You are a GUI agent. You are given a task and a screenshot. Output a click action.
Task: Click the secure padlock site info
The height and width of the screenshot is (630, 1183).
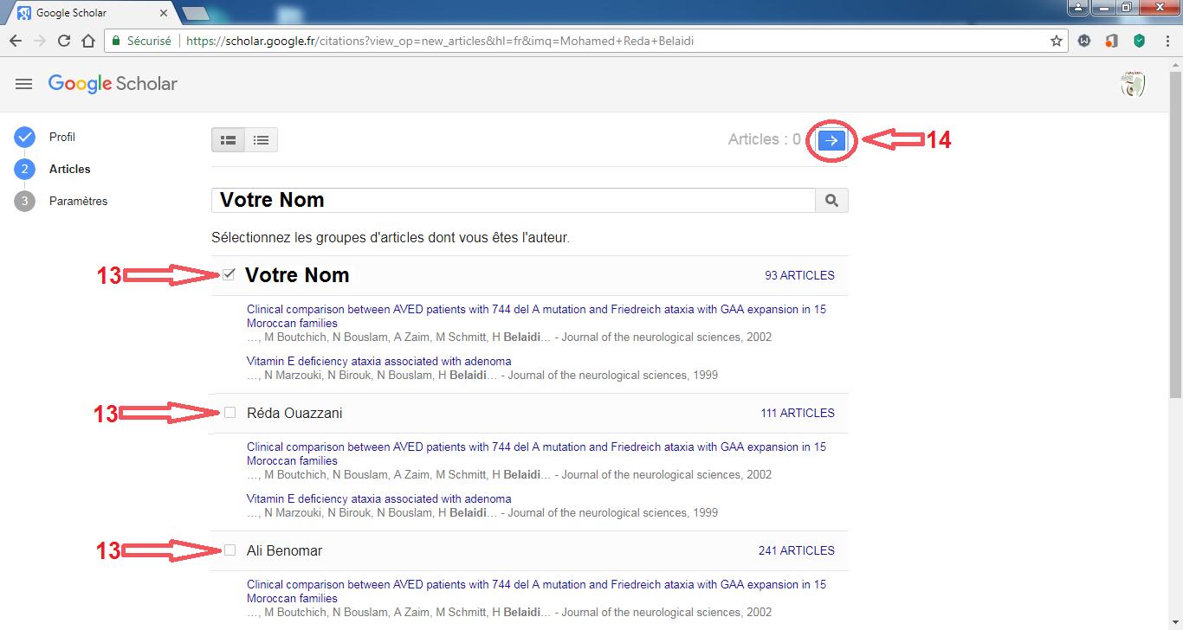[x=117, y=41]
